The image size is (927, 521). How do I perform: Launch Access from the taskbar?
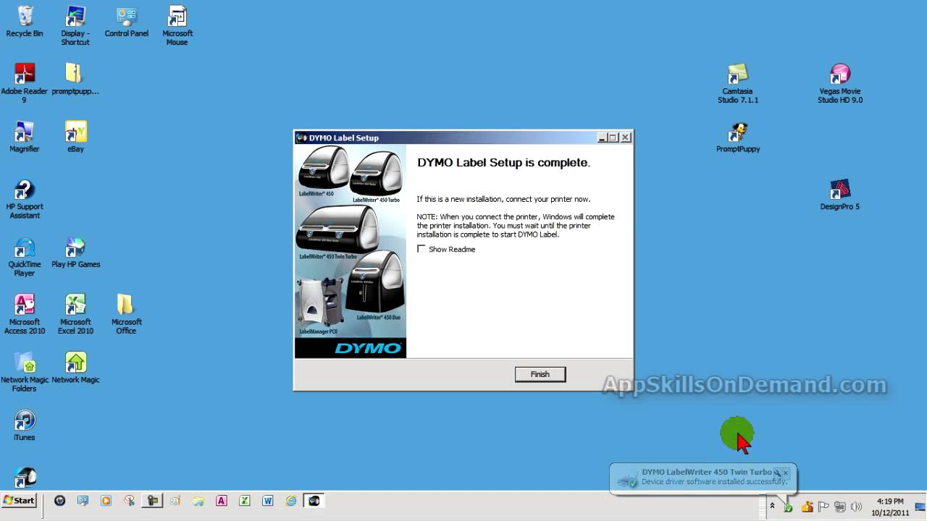pos(222,500)
